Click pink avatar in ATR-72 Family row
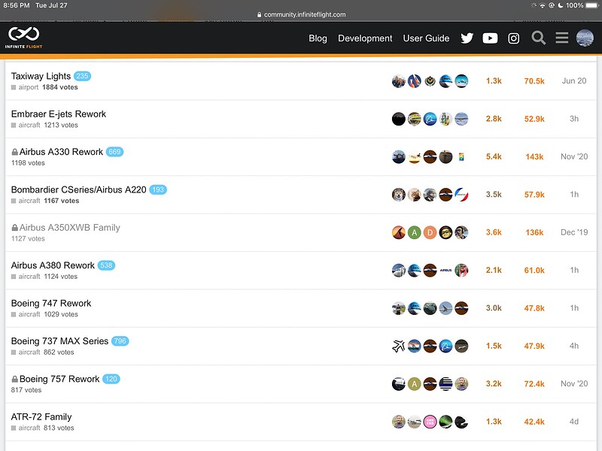Screen dimensions: 602x451 click(x=430, y=422)
